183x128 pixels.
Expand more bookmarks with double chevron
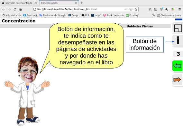pos(153,15)
